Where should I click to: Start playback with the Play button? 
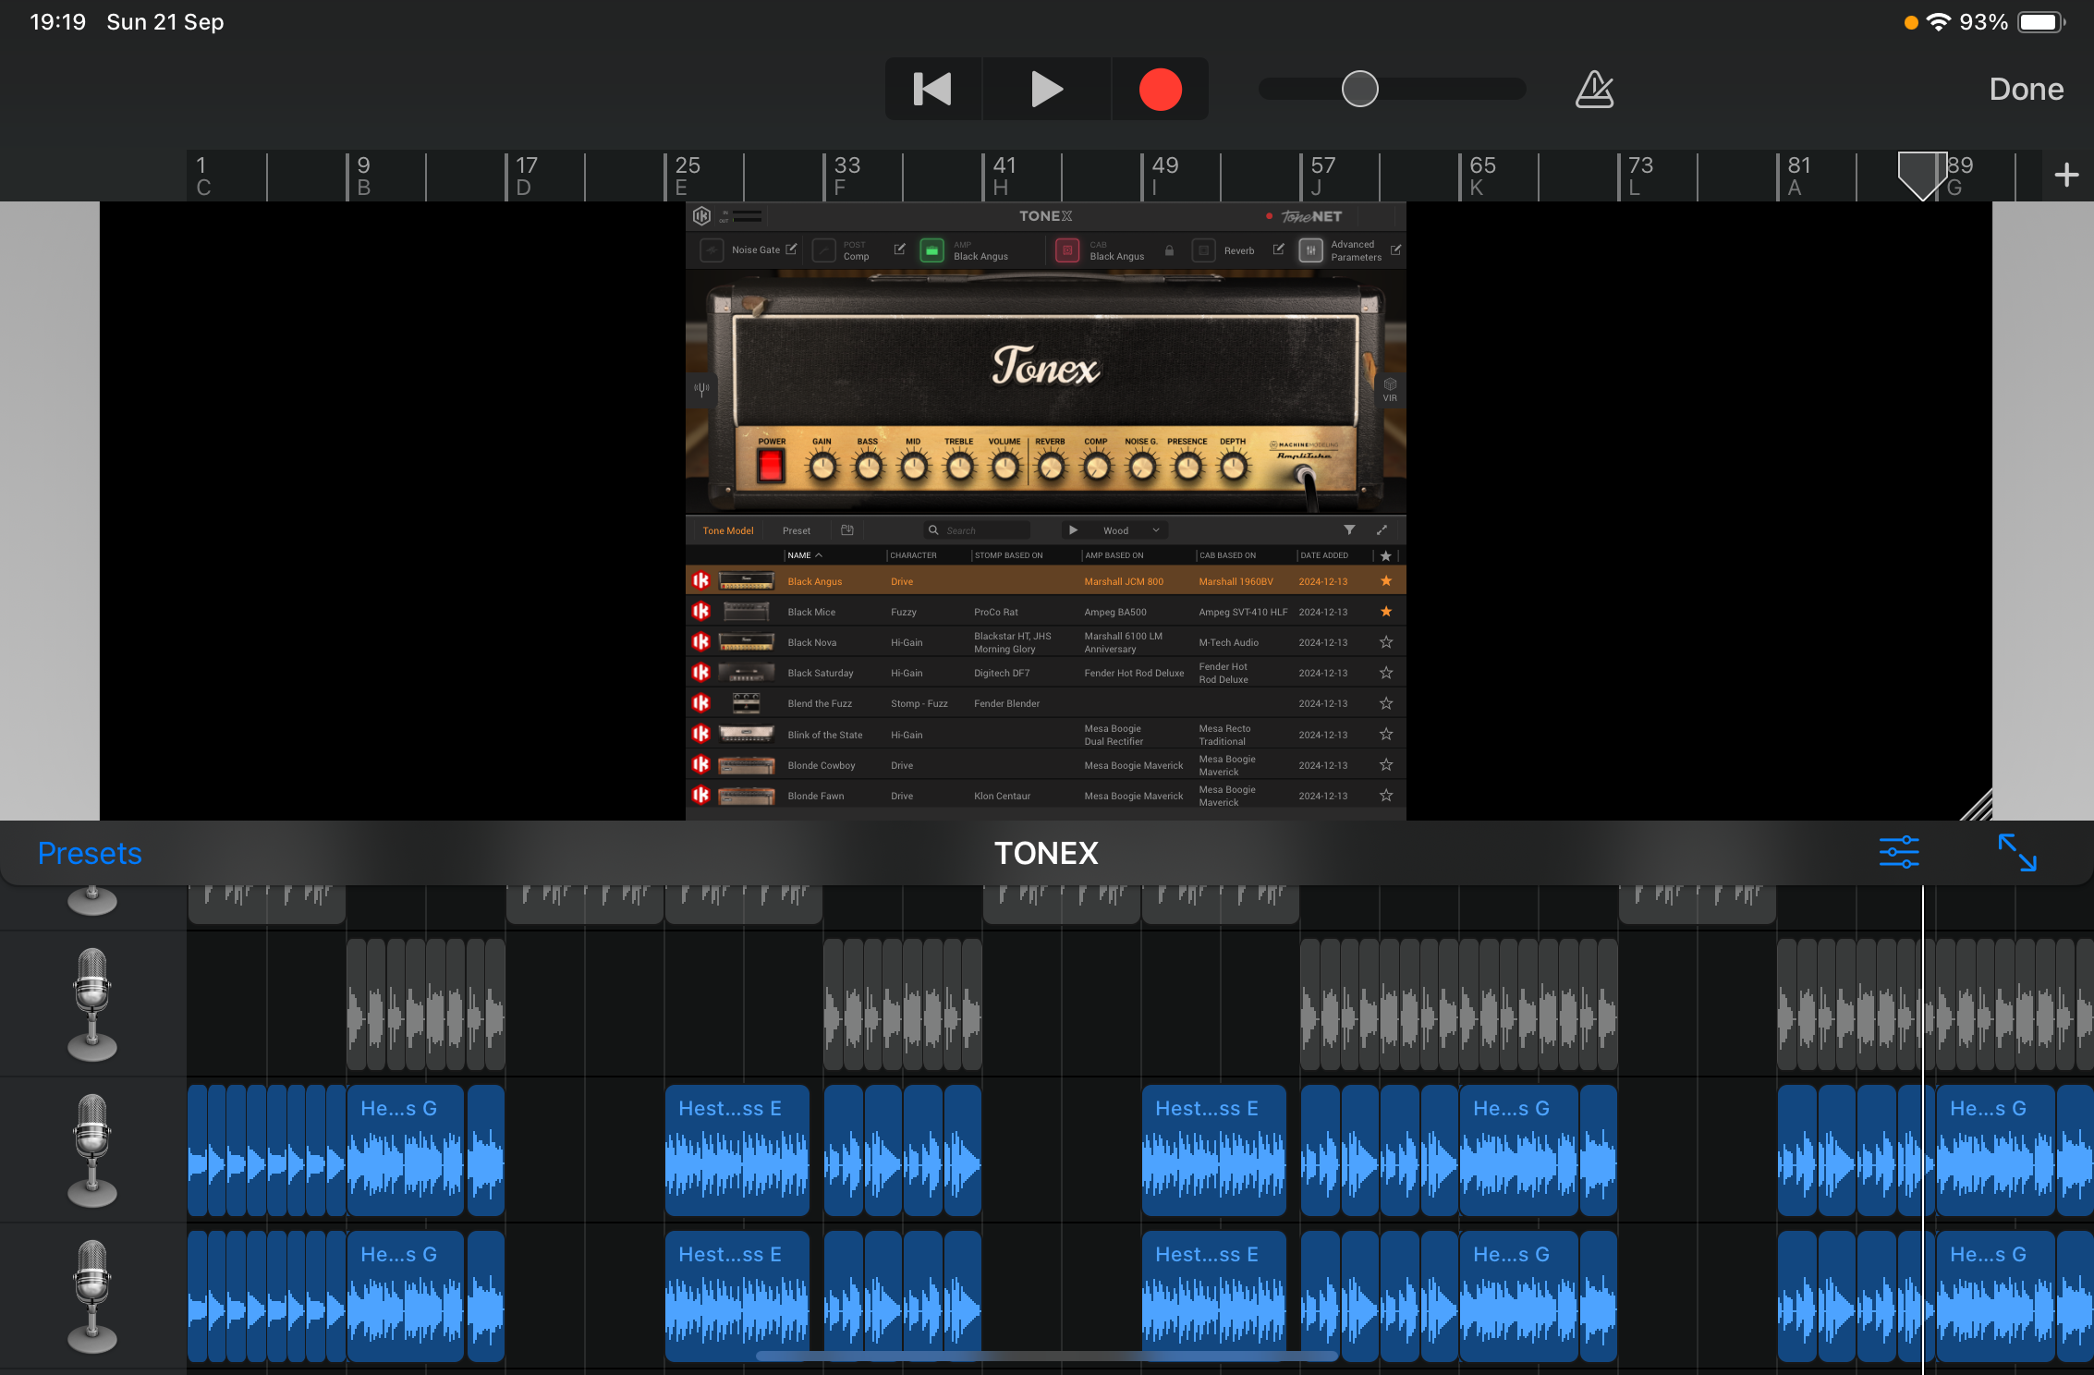tap(1046, 90)
